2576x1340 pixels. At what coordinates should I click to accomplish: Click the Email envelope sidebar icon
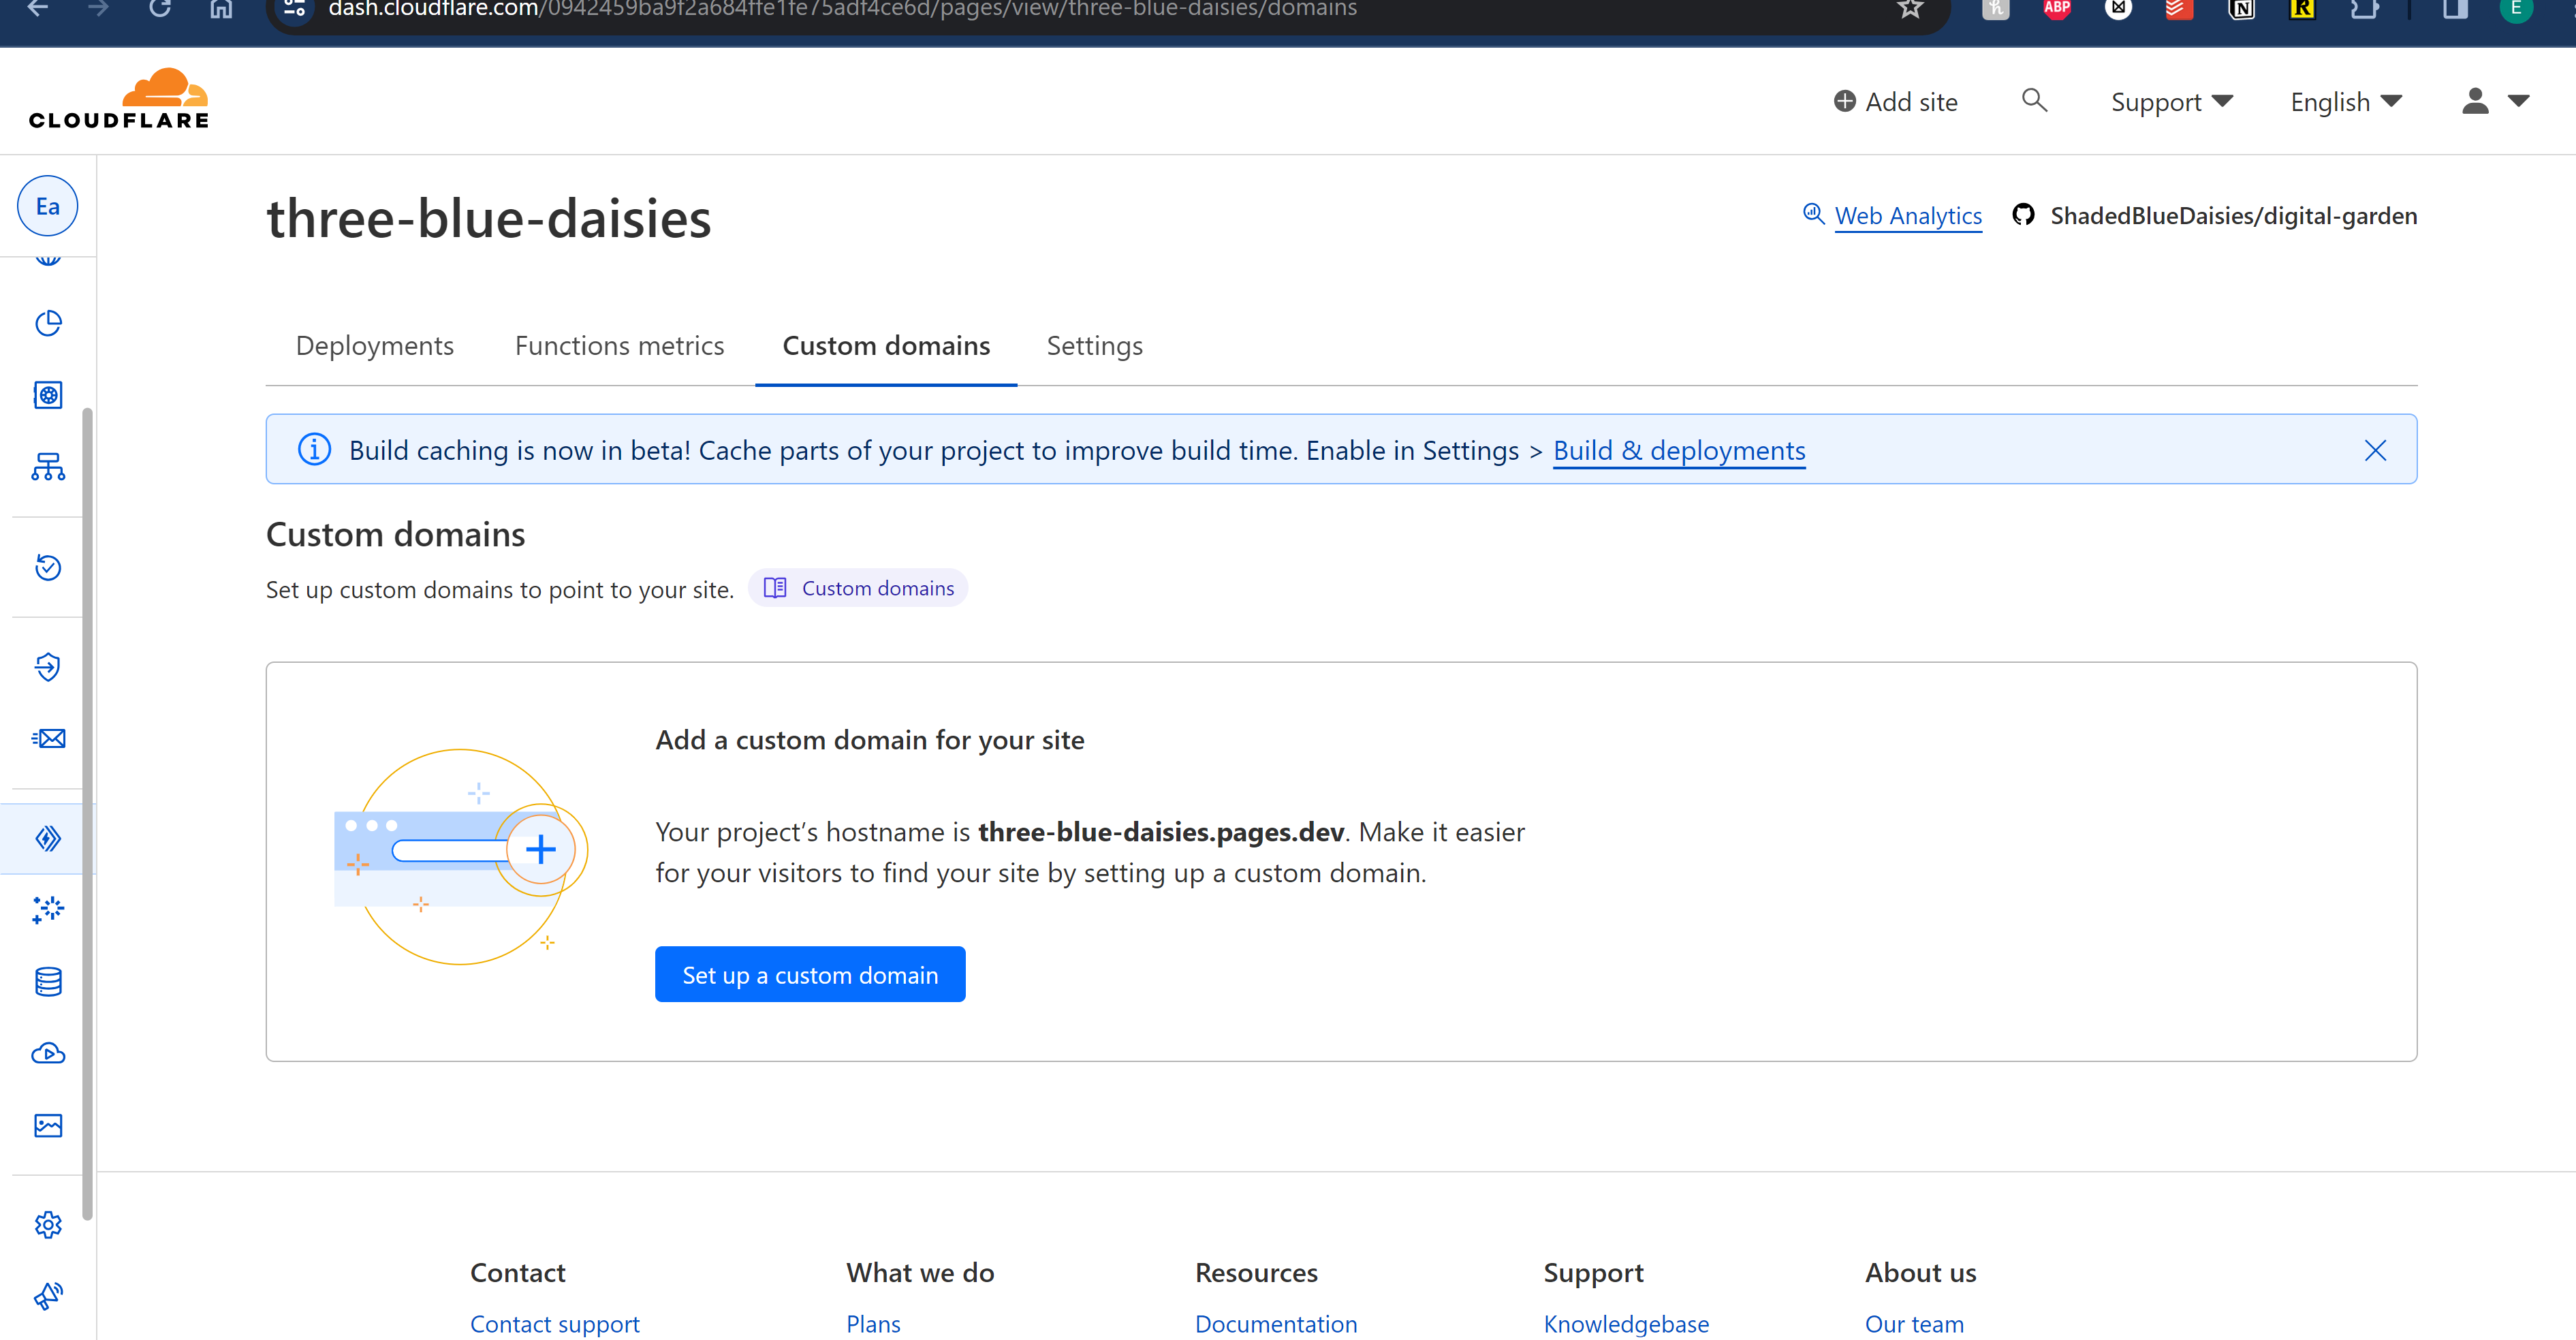pos(48,739)
